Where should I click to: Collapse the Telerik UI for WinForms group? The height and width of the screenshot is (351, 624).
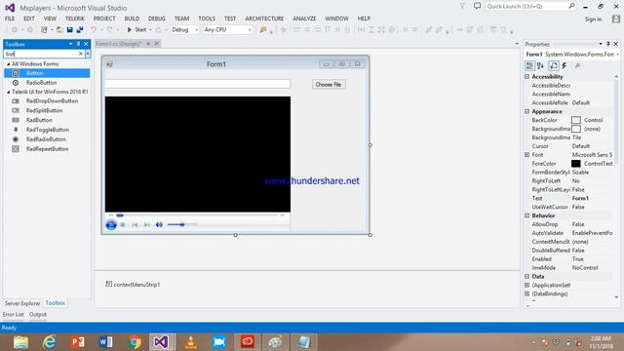[x=9, y=92]
